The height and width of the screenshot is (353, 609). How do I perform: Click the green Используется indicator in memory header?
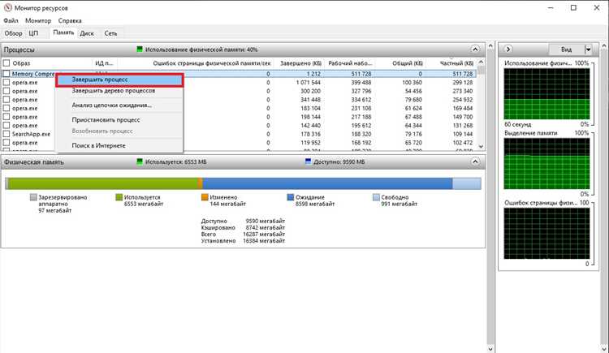[x=140, y=161]
